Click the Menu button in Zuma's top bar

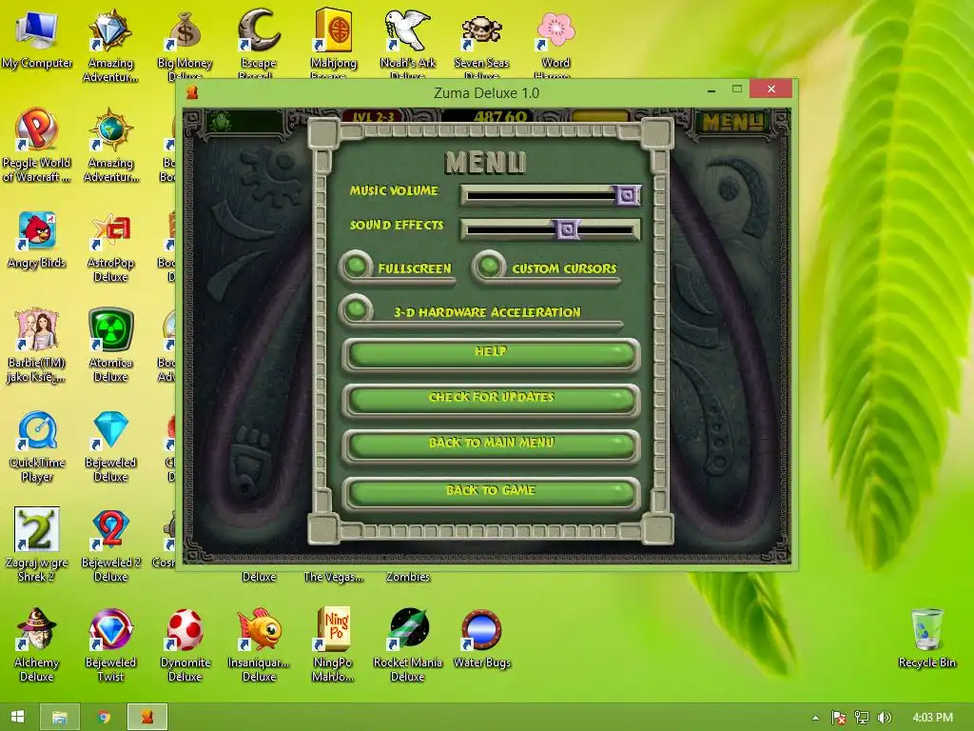click(732, 122)
